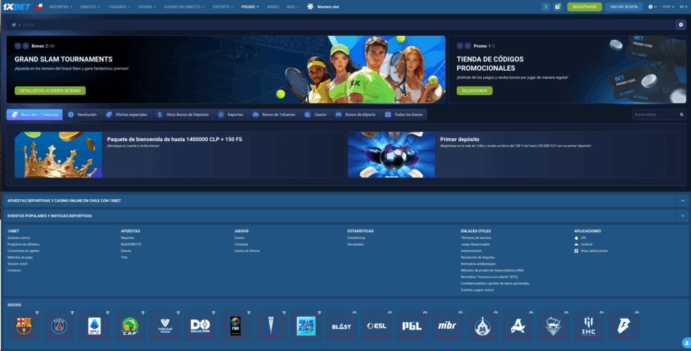This screenshot has height=351, width=691.
Task: Select the Devolución tab
Action: pos(82,115)
